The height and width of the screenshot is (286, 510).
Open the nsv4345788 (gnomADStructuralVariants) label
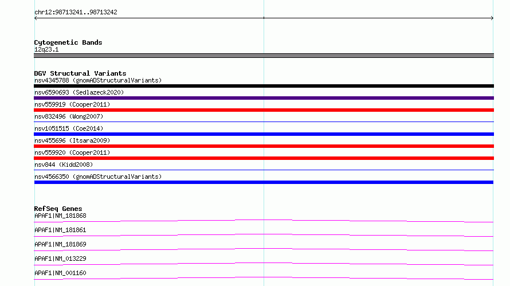coord(98,80)
